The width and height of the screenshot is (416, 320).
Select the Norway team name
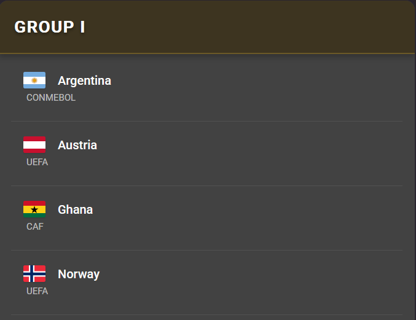[x=79, y=274]
